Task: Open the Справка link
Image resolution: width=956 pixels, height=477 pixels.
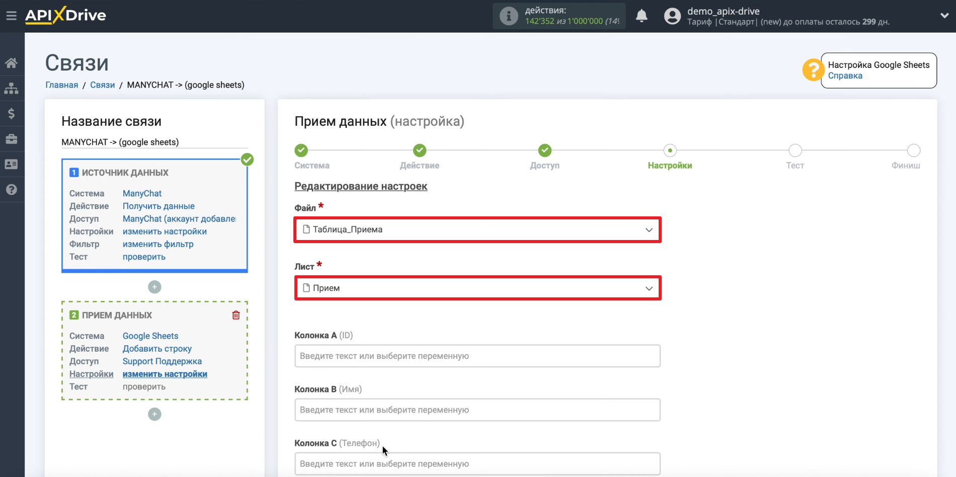Action: [845, 75]
